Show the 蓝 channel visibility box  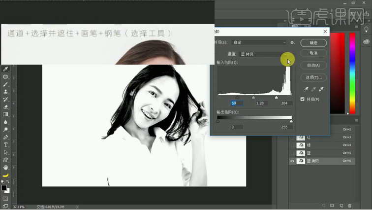292,153
